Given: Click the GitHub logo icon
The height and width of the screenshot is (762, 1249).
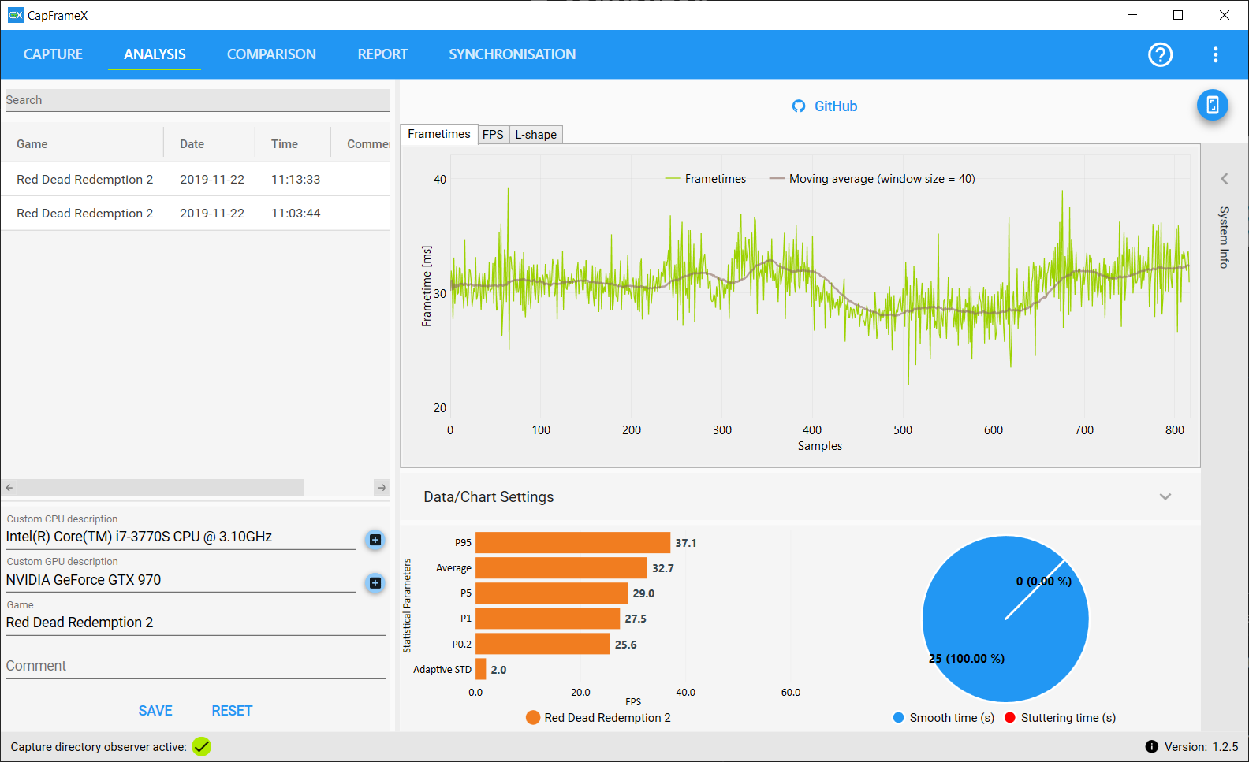Looking at the screenshot, I should coord(799,106).
